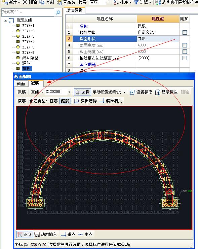198x249 pixels.
Task: Select ZDYX-6 in the component tree
Action: point(28,52)
